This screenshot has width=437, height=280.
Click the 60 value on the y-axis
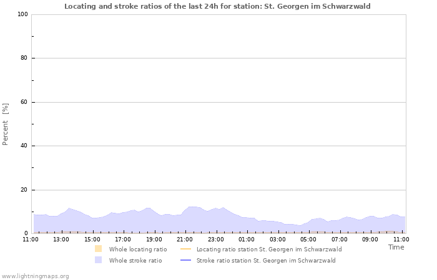pos(23,102)
